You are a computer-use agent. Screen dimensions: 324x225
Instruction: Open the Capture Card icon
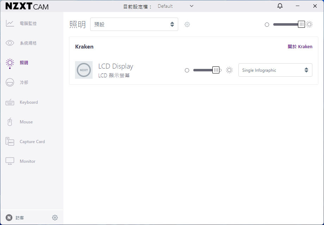coord(10,141)
